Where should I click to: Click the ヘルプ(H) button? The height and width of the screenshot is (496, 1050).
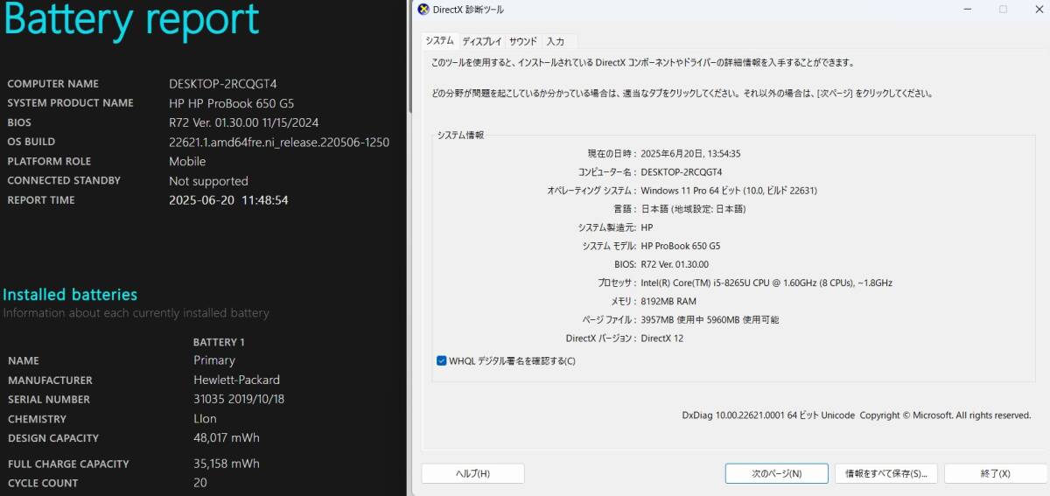coord(472,473)
